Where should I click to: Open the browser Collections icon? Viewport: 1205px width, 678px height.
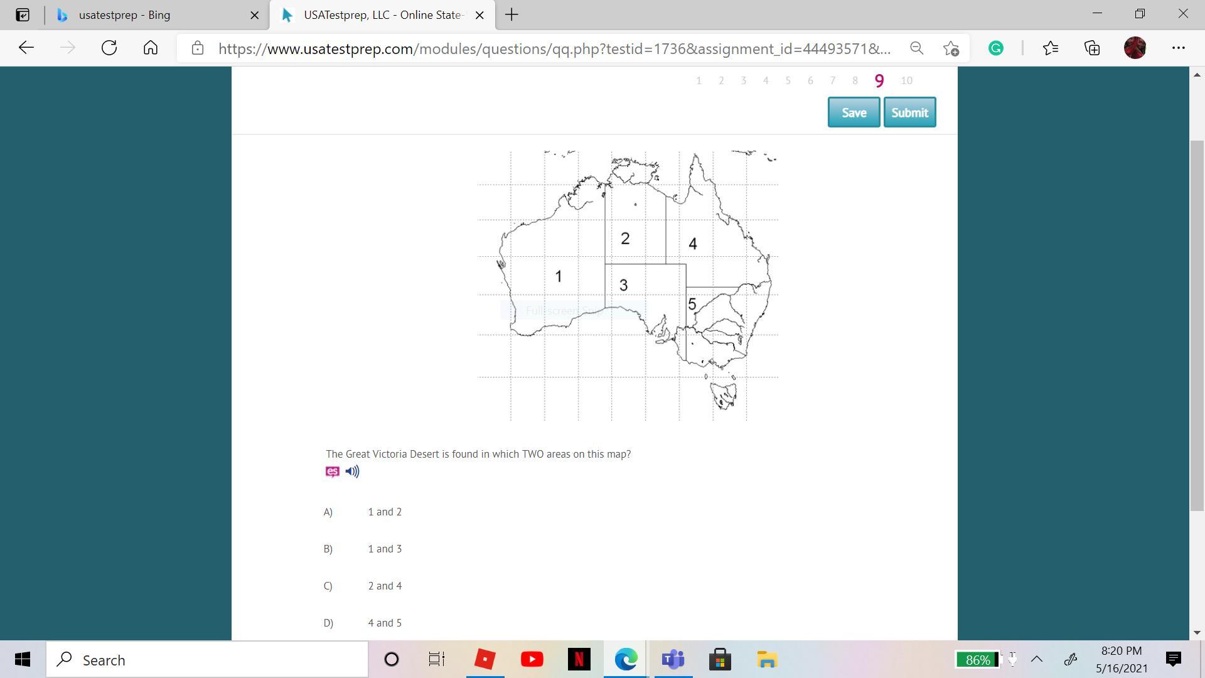point(1092,48)
